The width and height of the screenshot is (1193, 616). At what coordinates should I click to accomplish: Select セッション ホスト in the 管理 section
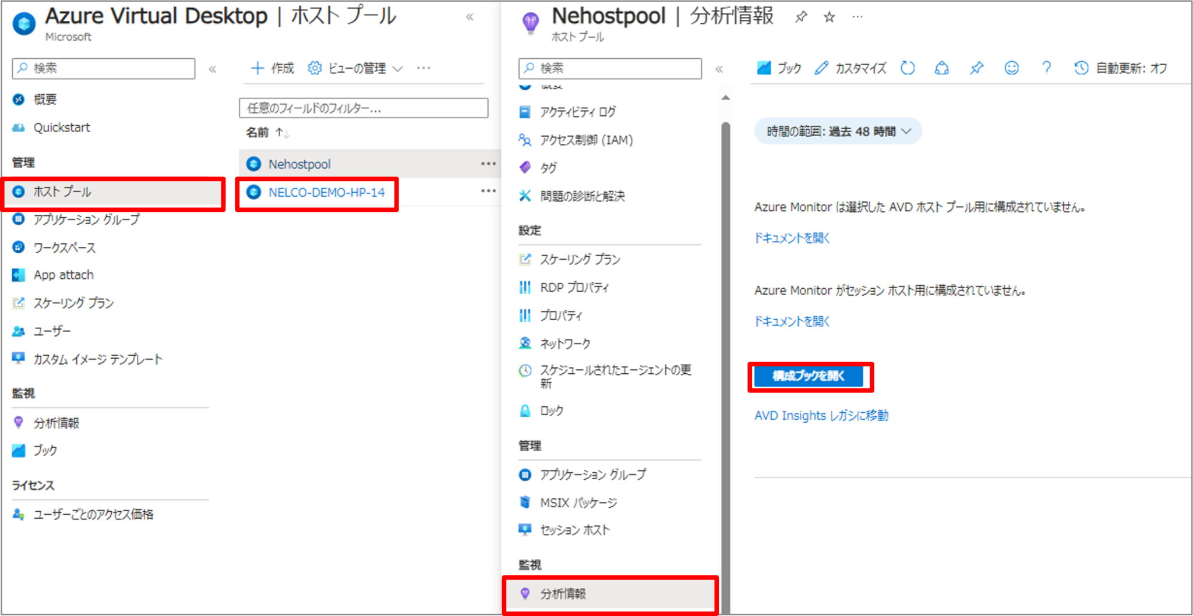click(574, 530)
